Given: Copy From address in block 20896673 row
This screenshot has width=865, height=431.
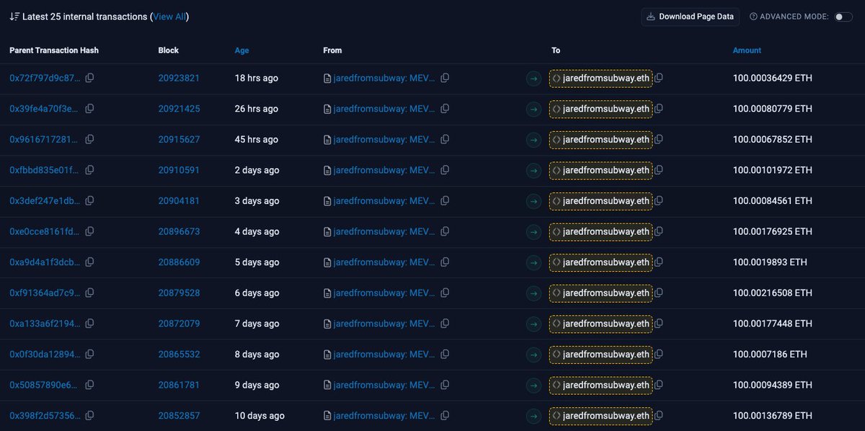Looking at the screenshot, I should 445,231.
